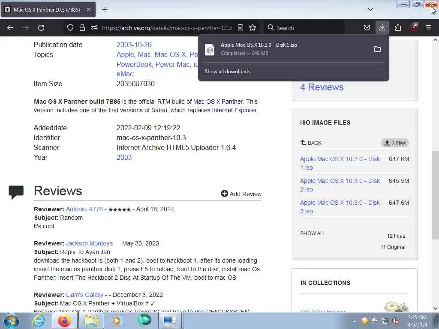Open Windows Media Player from taskbar

117,320
